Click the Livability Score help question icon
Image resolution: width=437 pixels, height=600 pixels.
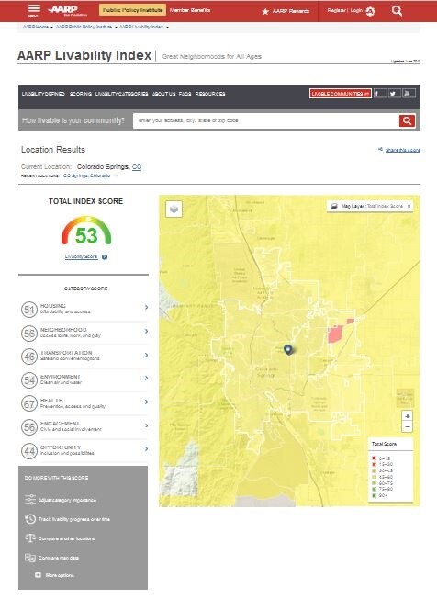tap(105, 257)
